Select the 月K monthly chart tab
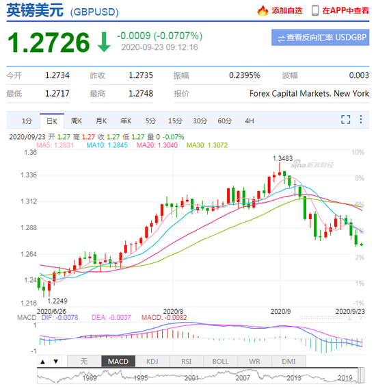The width and height of the screenshot is (376, 387). pos(101,121)
